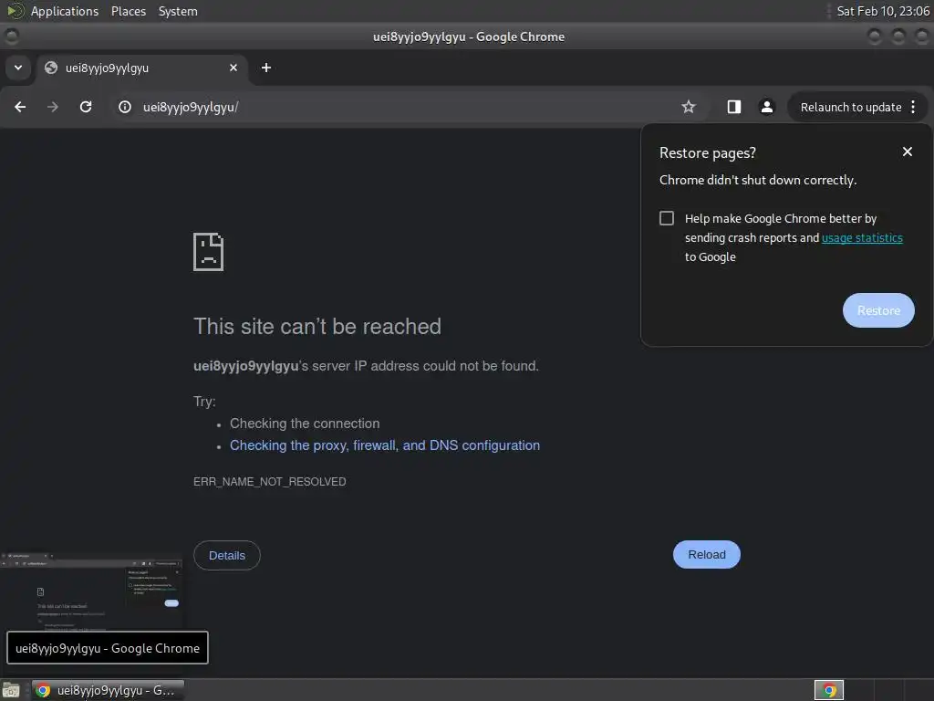Open the usage statistics link
This screenshot has width=934, height=701.
pyautogui.click(x=862, y=238)
